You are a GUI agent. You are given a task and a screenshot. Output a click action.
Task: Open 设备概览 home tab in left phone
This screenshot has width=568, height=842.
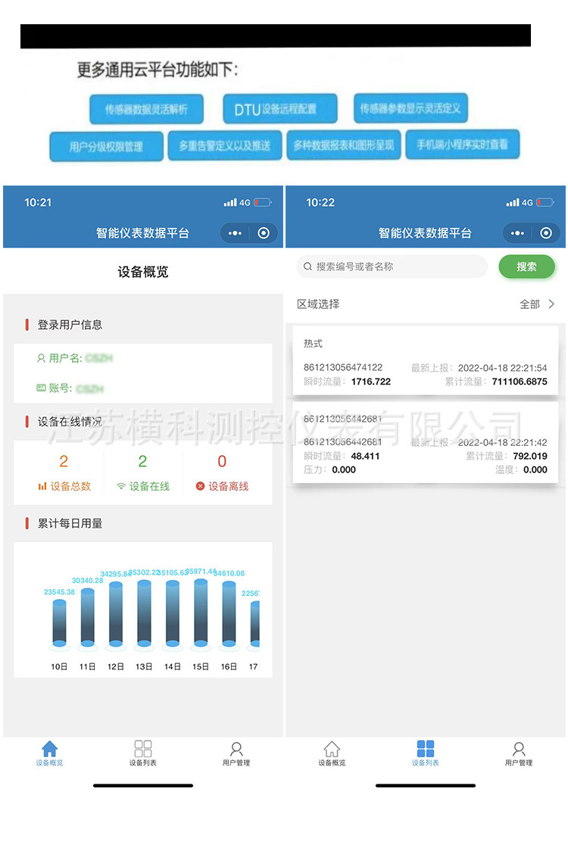(x=49, y=753)
